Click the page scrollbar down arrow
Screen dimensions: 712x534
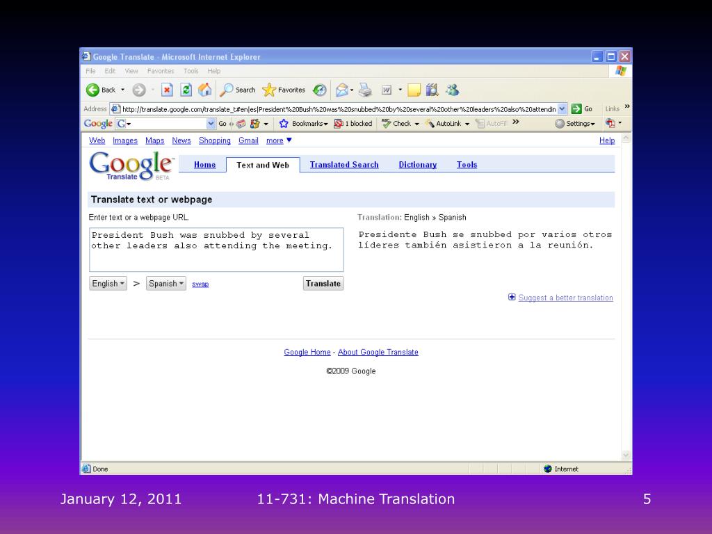click(x=626, y=455)
